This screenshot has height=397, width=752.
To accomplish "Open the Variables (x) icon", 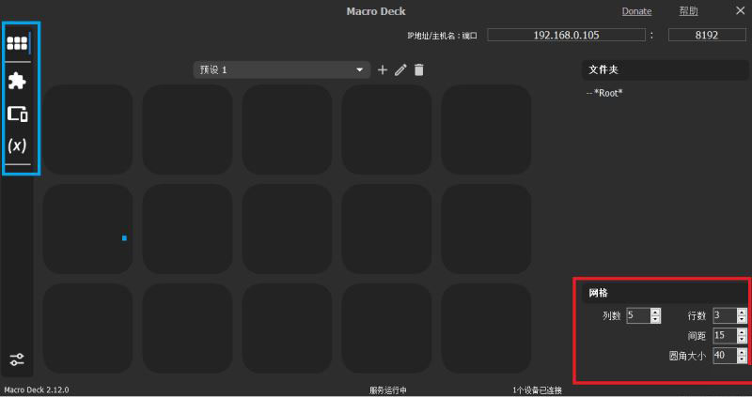I will point(17,145).
